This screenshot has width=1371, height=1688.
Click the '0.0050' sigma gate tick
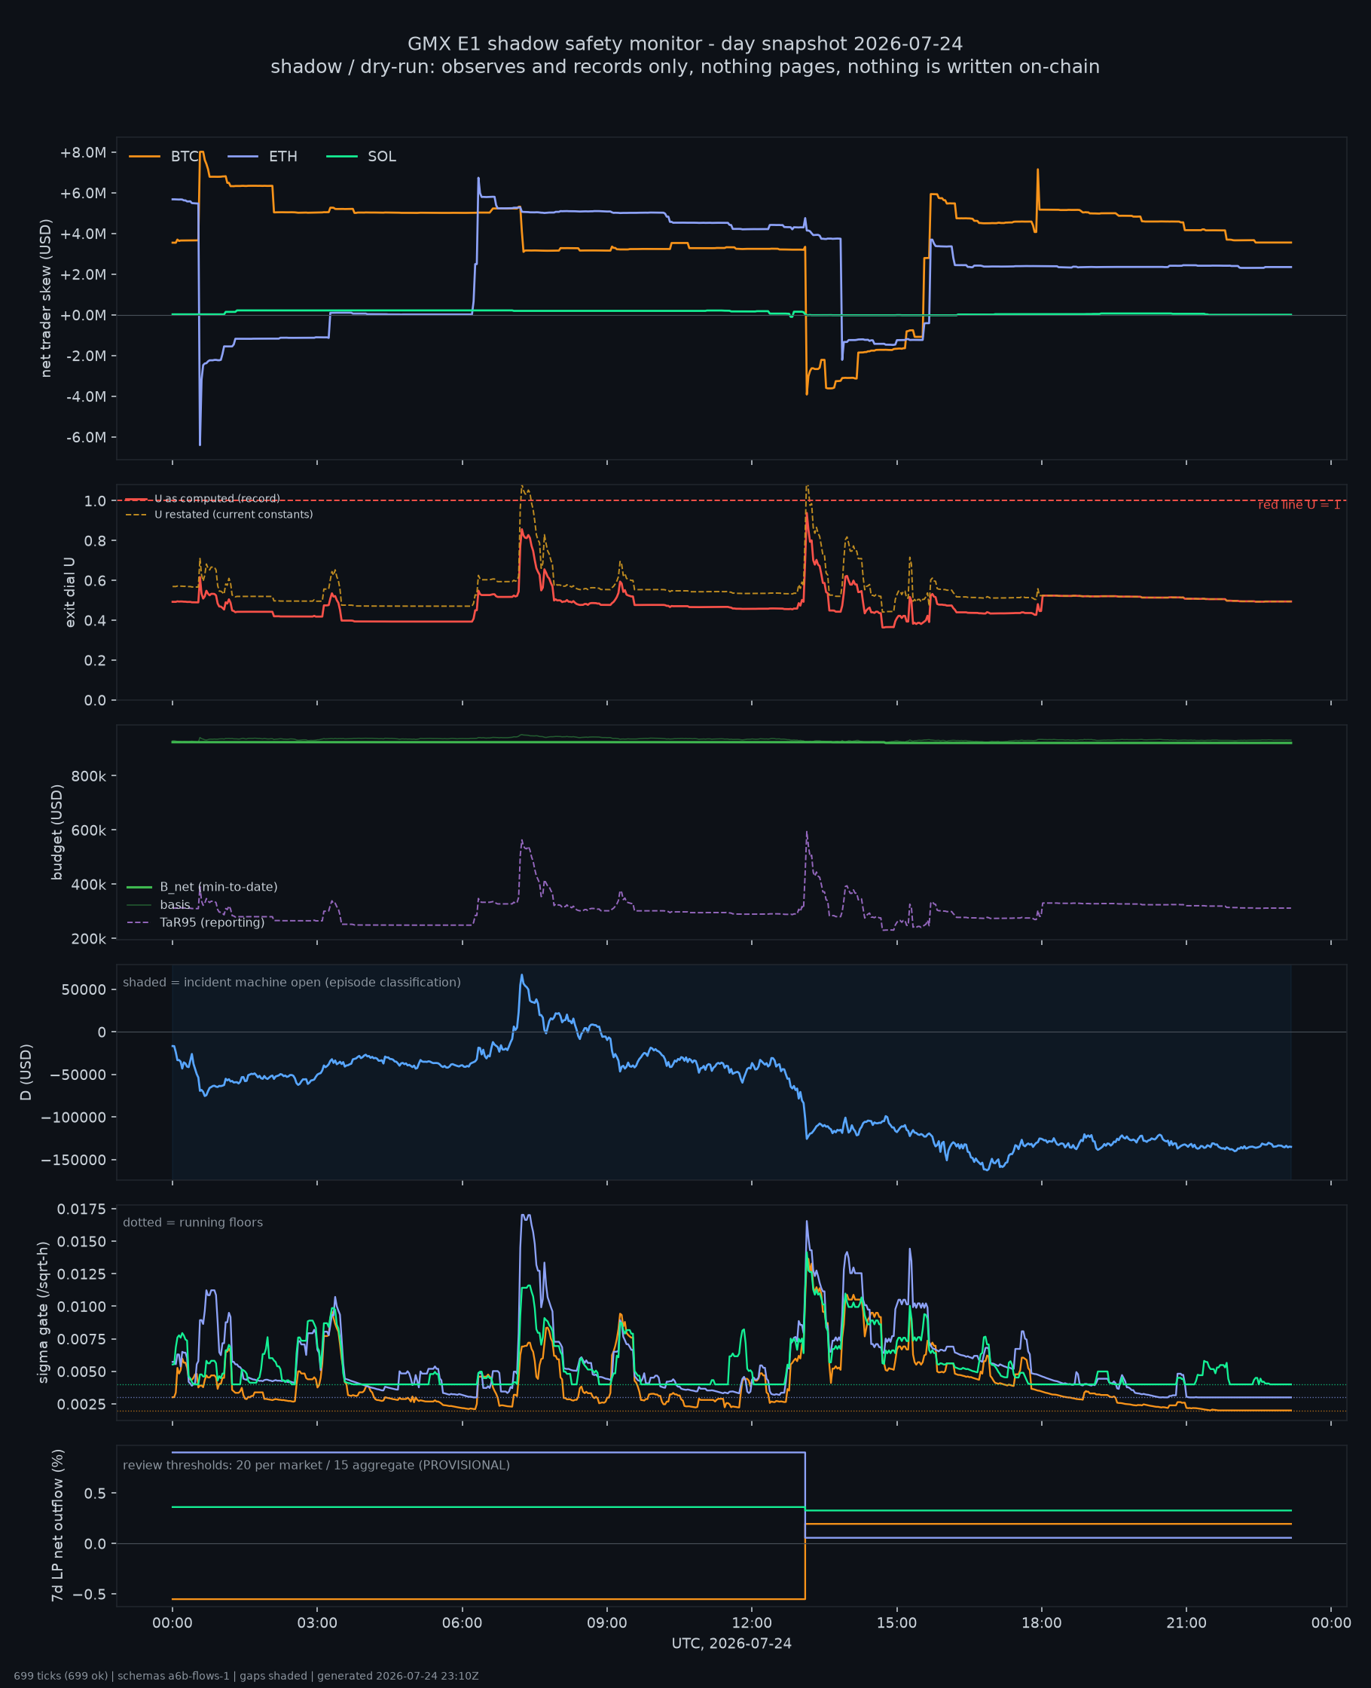(x=81, y=1373)
